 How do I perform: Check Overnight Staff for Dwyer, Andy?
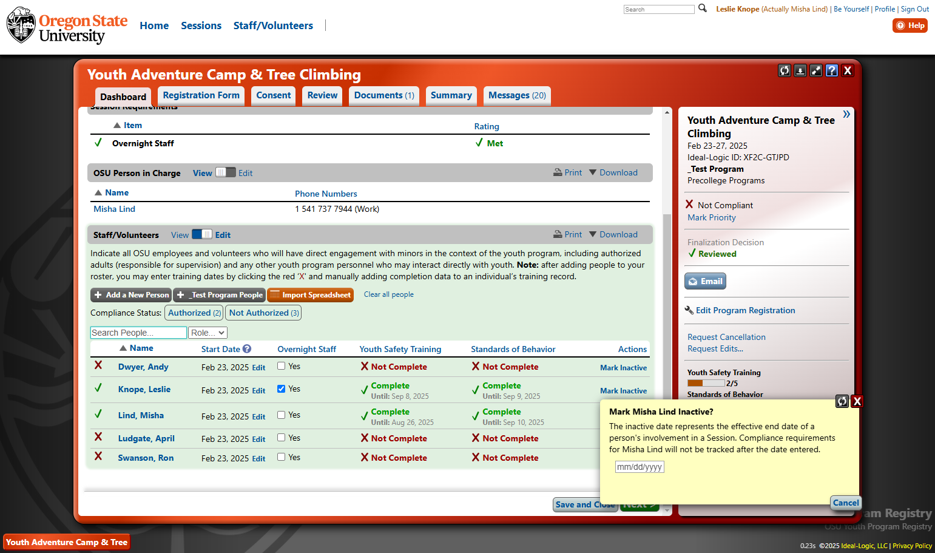[281, 365]
